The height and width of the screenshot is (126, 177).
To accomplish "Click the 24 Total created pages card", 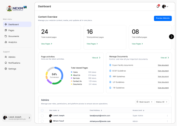I will pos(59,37).
